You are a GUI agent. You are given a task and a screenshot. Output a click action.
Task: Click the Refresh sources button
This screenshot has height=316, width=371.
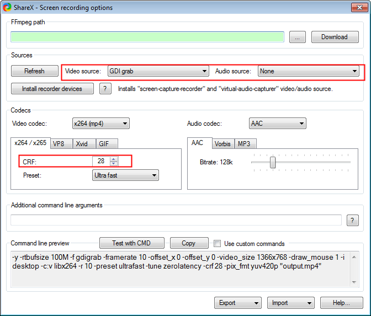[35, 71]
